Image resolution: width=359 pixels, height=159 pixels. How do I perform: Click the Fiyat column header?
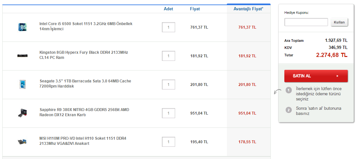click(x=195, y=9)
